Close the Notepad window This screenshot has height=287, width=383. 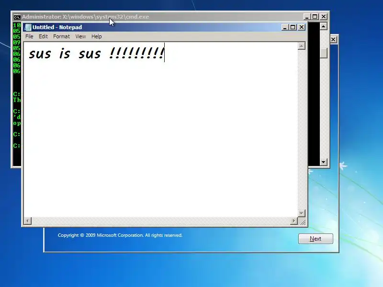[x=302, y=27]
